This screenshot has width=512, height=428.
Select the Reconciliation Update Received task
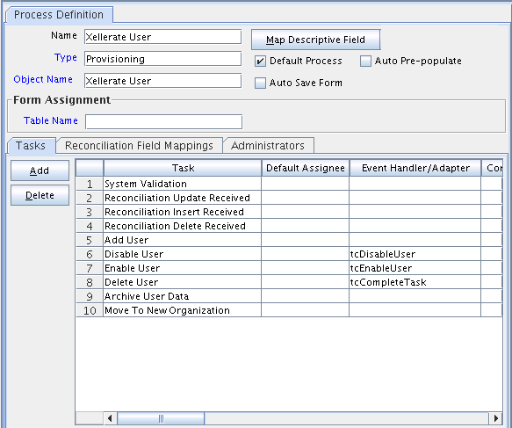pos(182,198)
